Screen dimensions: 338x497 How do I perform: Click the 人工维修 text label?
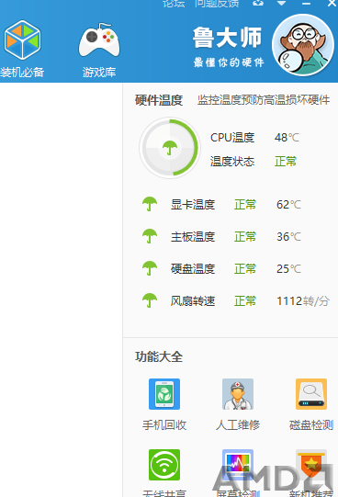pos(238,425)
